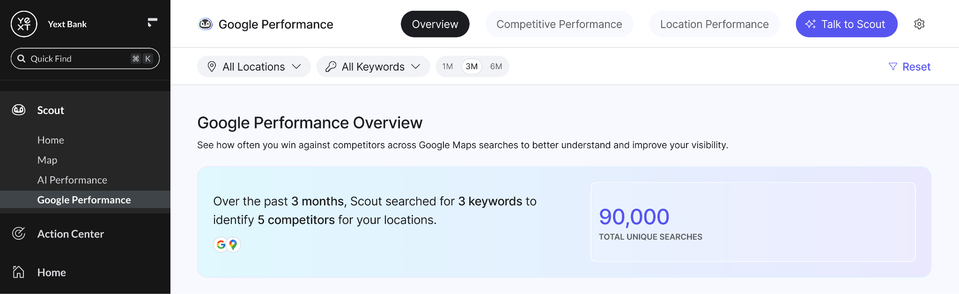The image size is (959, 294).
Task: Switch to the Location Performance tab
Action: [x=714, y=24]
